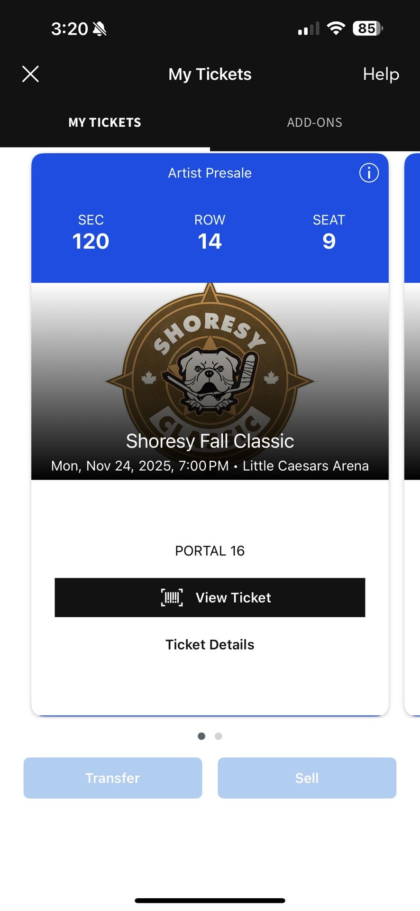420x911 pixels.
Task: Tap the circled info toggle on the ticket
Action: click(x=369, y=173)
